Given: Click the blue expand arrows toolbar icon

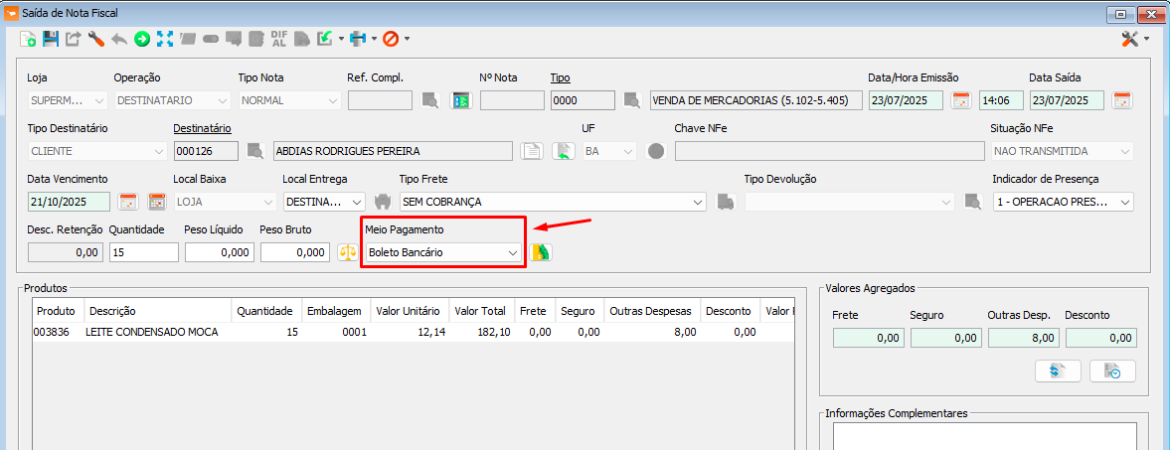Looking at the screenshot, I should 165,39.
